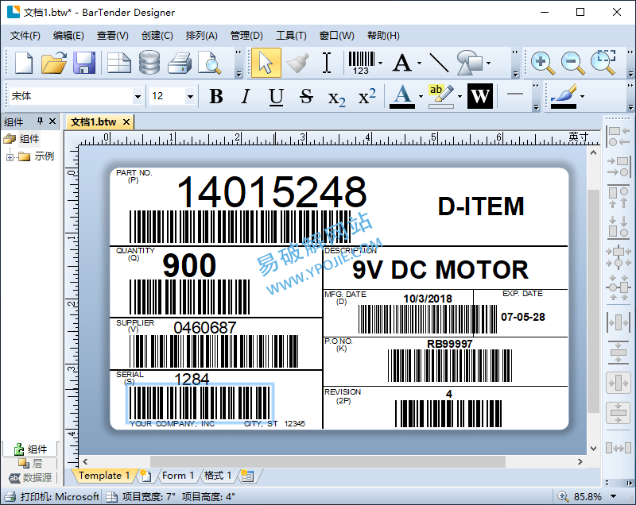Click the 数据源 panel button
636x505 pixels.
point(31,478)
